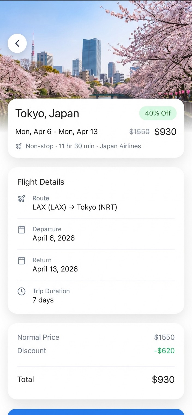Click the Normal Price row label

click(38, 337)
